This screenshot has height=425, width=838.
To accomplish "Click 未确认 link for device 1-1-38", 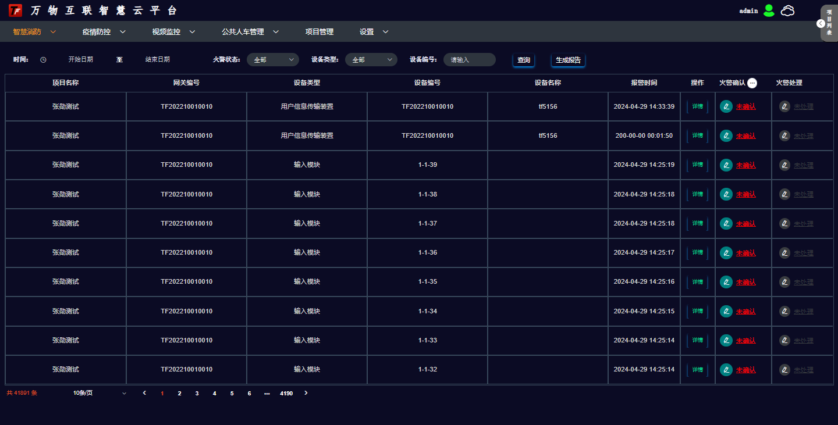I will tap(746, 194).
